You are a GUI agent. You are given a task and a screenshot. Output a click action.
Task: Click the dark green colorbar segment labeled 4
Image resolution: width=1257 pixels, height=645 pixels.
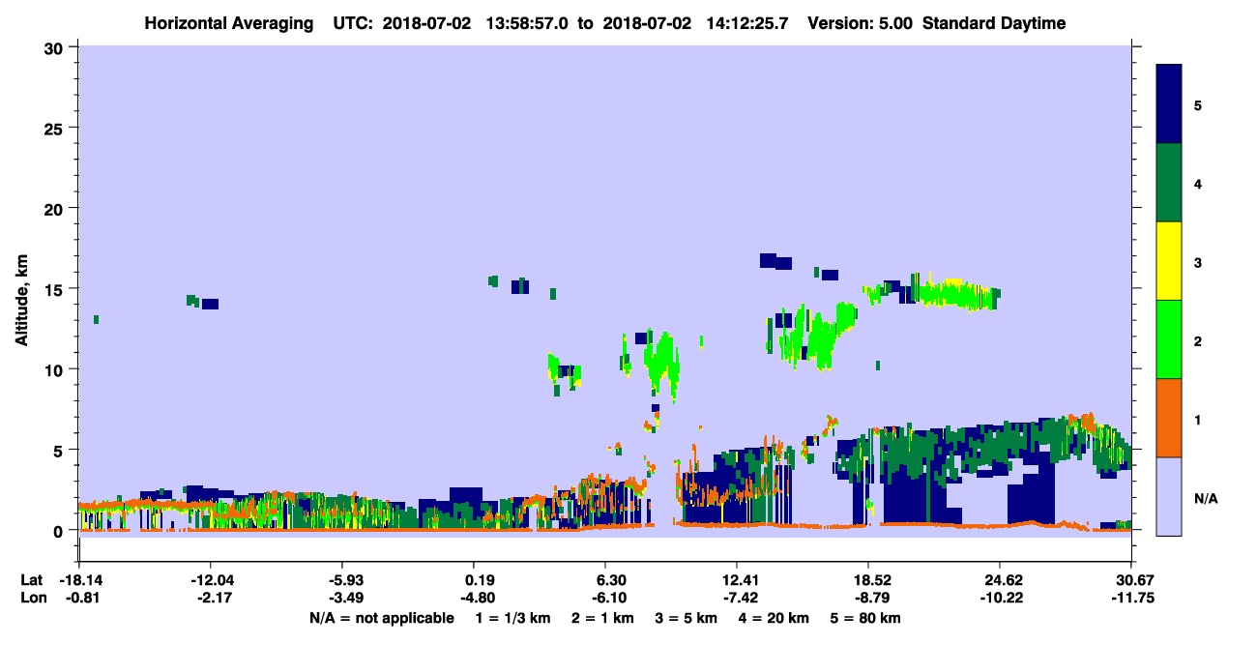pos(1169,183)
